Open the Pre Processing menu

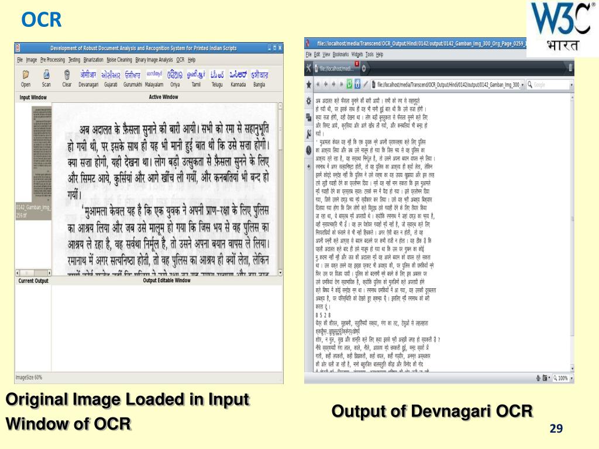pyautogui.click(x=52, y=60)
